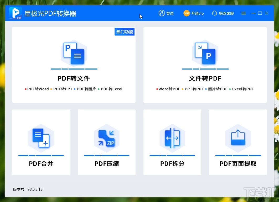This screenshot has width=279, height=202.
Task: Open the PDF转文件 conversion tool icon
Action: (74, 53)
